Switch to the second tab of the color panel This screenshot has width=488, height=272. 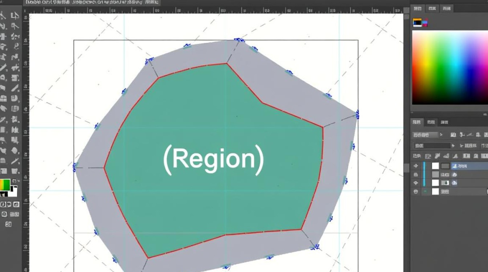[x=432, y=8]
